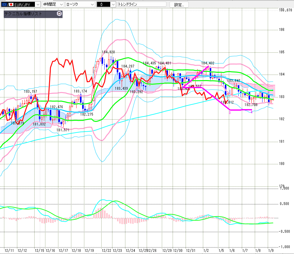Screen dimensions: 294x254
Task: Click the 12/22 date on time axis
Action: pos(106,251)
